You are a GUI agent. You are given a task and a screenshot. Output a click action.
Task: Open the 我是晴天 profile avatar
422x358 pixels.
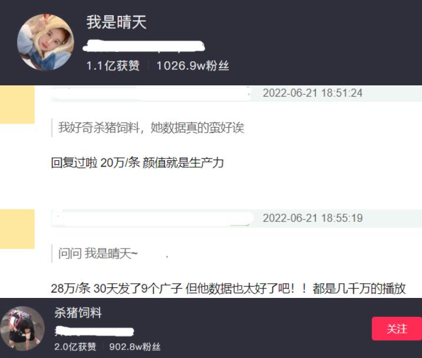coord(45,42)
